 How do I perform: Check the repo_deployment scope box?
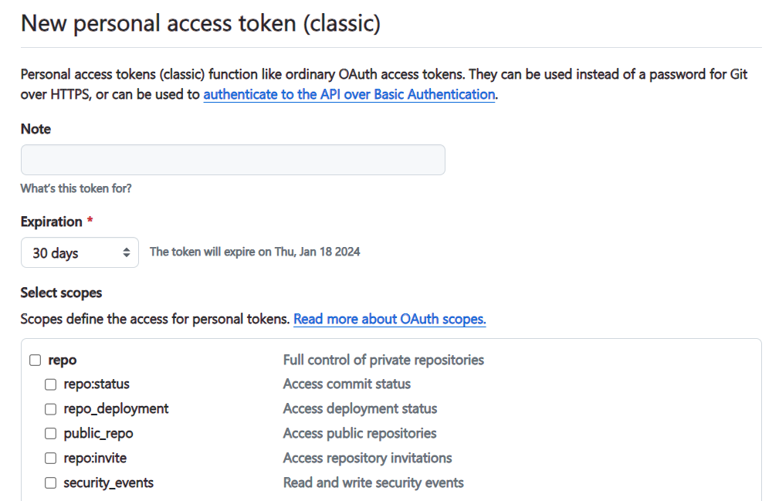(x=50, y=409)
